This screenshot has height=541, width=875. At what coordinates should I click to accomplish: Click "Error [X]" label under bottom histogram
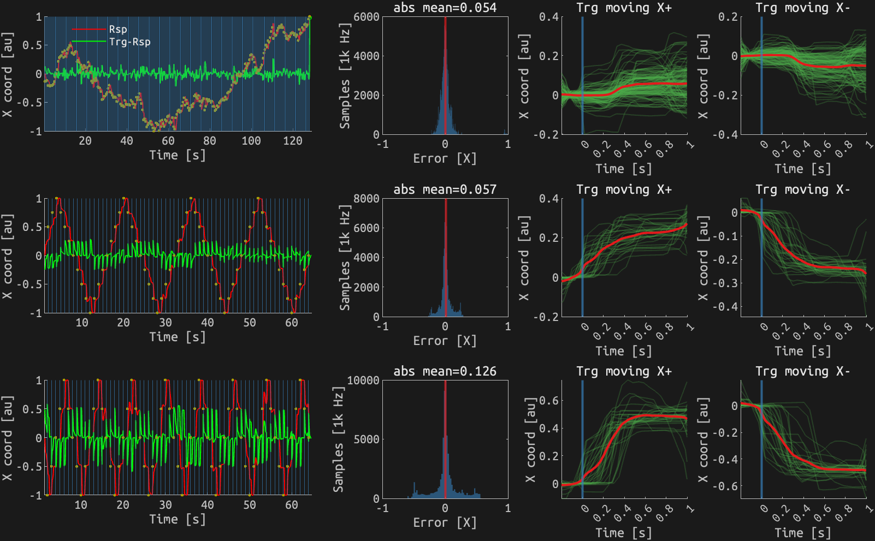(445, 522)
